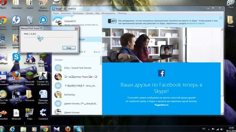Open the Инструменты menu
The width and height of the screenshot is (236, 132).
tap(108, 13)
